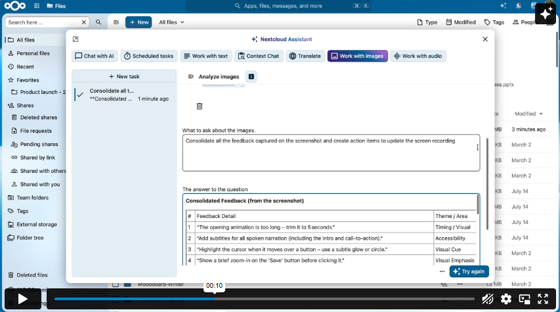Image resolution: width=560 pixels, height=312 pixels.
Task: Switch to Translate tab
Action: (305, 56)
